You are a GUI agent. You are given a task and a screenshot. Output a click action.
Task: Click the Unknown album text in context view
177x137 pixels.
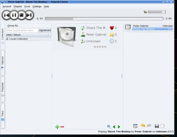(x=94, y=41)
